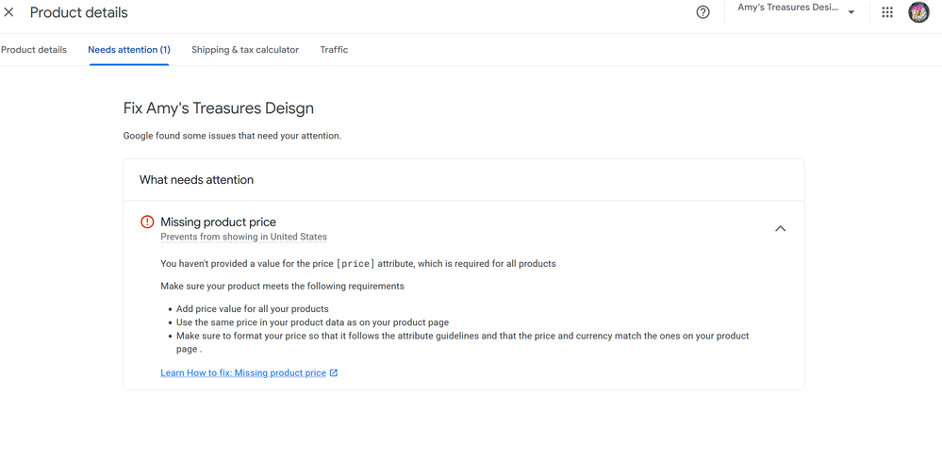Open the Google apps grid icon
This screenshot has width=942, height=461.
point(887,12)
